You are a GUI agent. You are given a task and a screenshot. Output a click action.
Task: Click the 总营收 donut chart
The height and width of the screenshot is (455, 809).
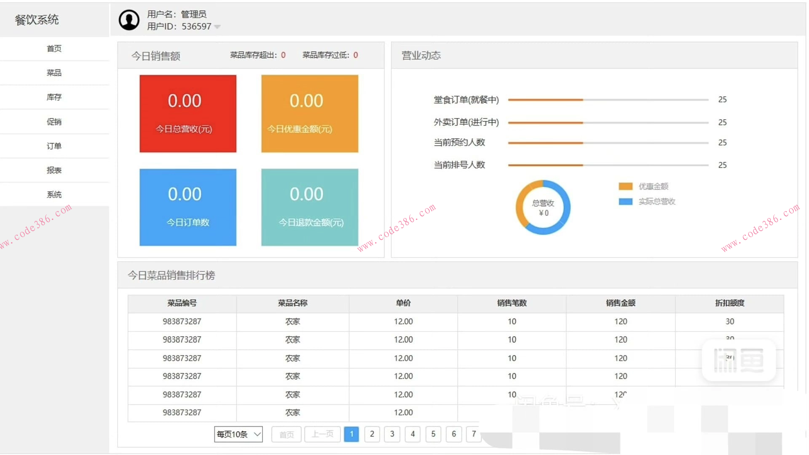(543, 207)
